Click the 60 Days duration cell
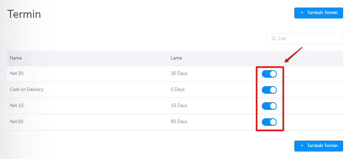The image size is (351, 159). pyautogui.click(x=179, y=122)
